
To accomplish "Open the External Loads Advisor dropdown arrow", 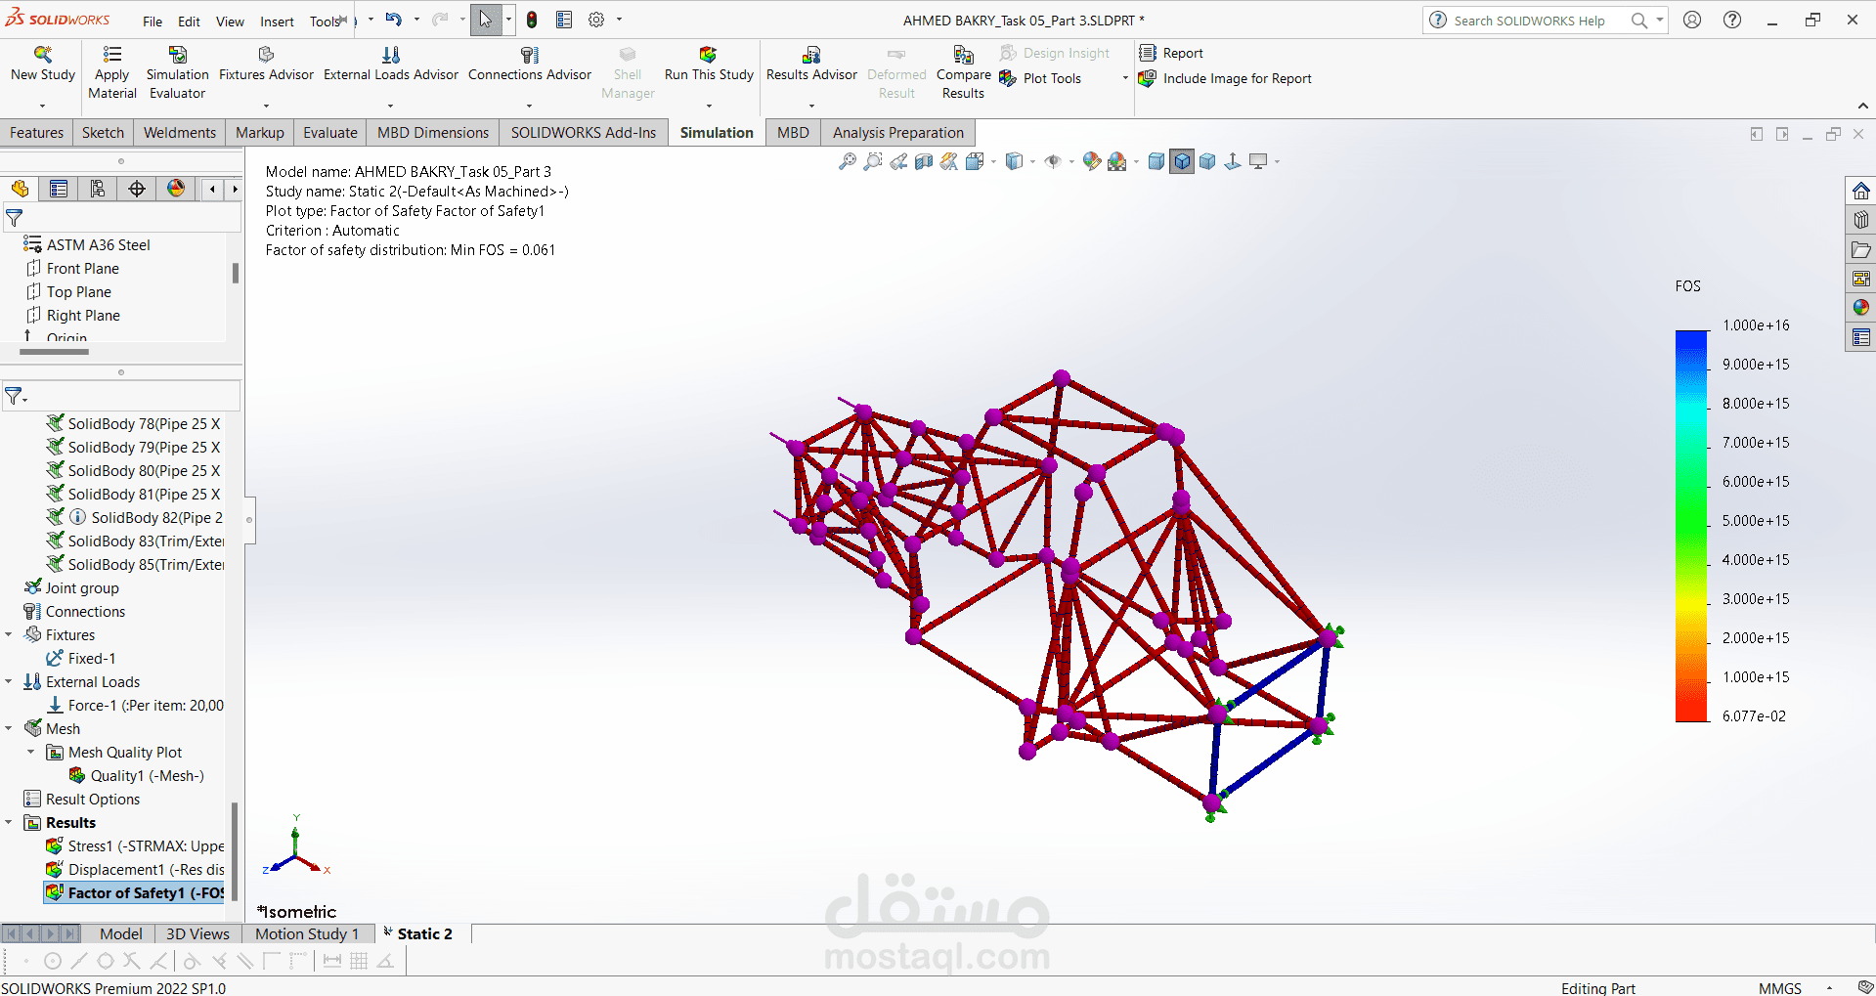I will 391,106.
